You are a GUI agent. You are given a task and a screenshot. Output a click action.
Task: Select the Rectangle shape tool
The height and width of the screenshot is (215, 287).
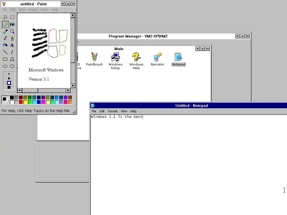[5, 59]
